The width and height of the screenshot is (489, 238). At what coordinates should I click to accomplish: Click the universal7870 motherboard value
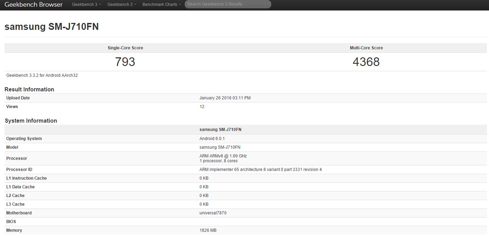[x=213, y=213]
